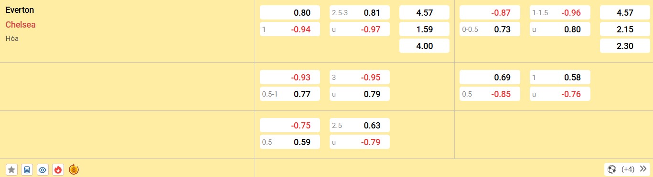
Task: Click the red flame hot icon
Action: pyautogui.click(x=58, y=169)
